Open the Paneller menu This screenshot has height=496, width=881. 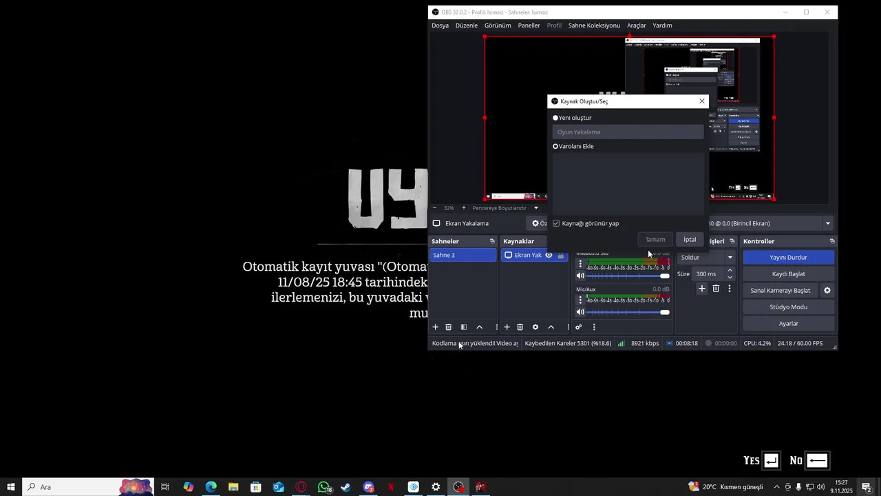[x=529, y=25]
